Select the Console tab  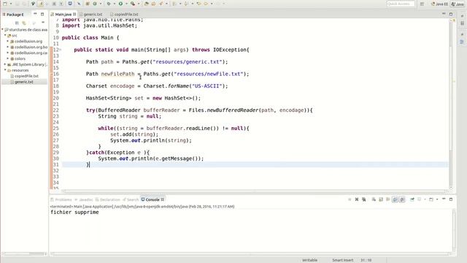(x=153, y=199)
